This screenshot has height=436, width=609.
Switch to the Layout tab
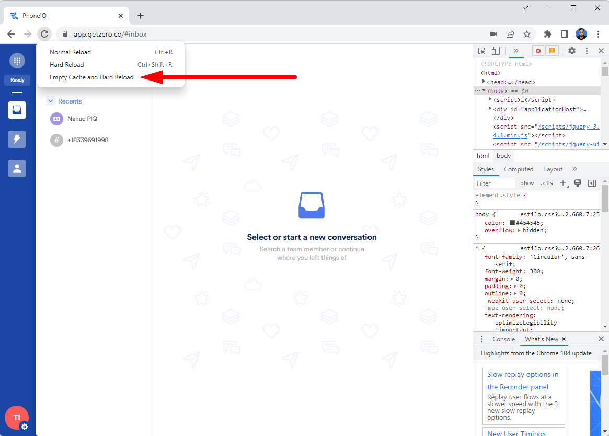click(553, 169)
